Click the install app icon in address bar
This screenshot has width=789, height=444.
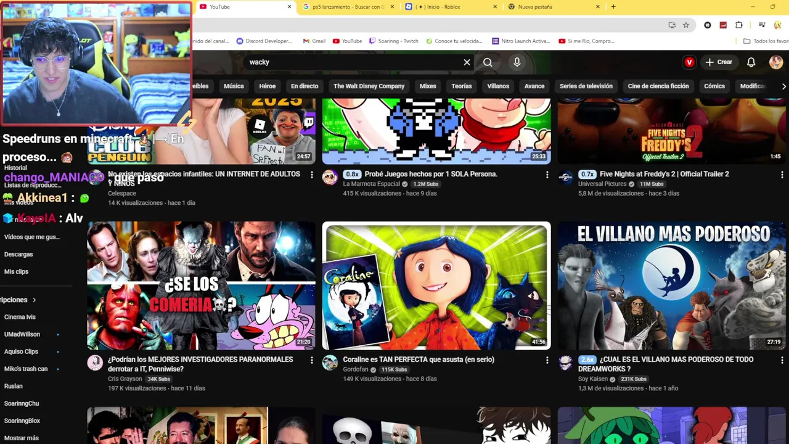[x=672, y=25]
